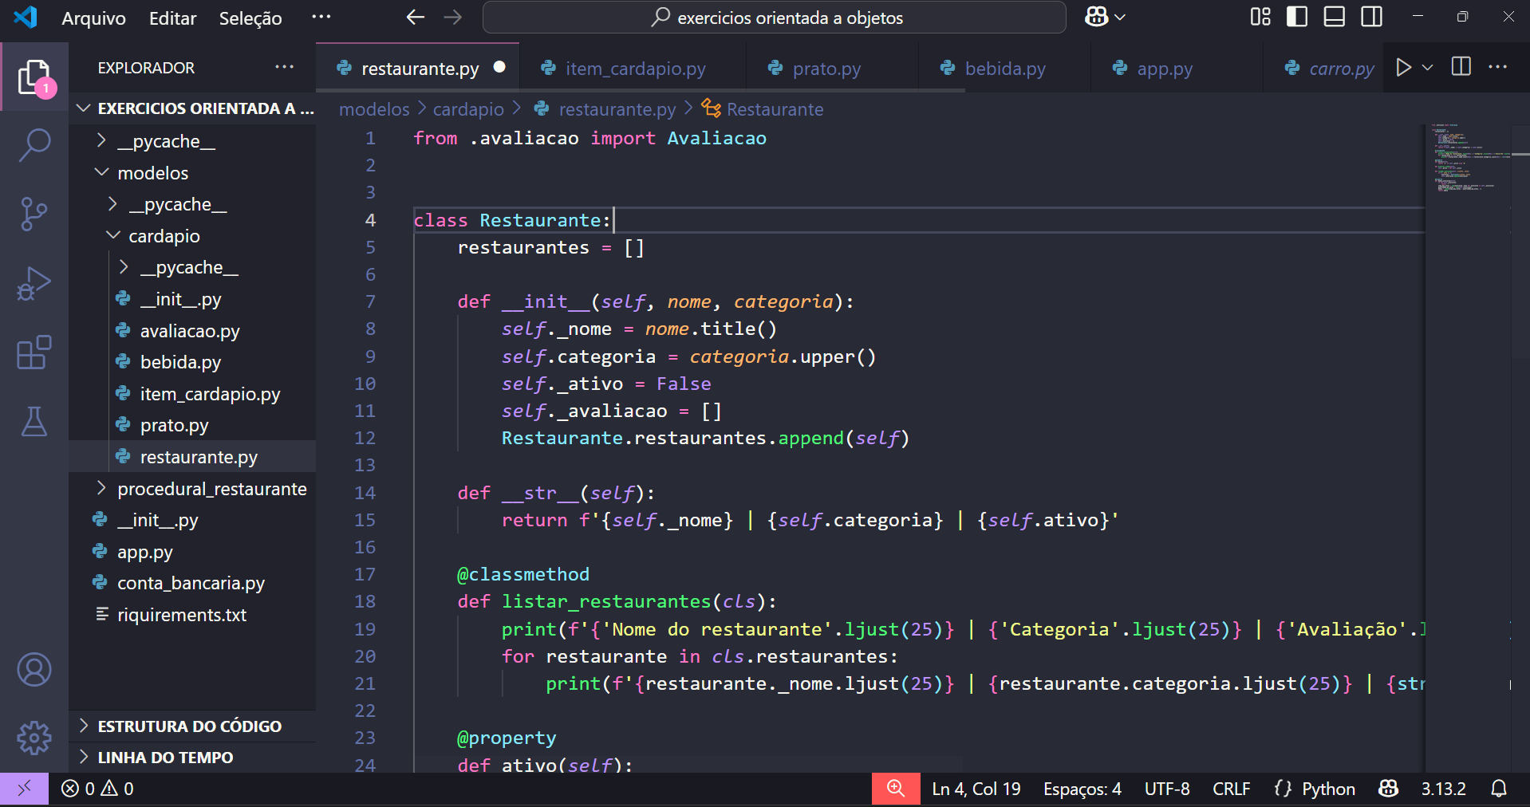Image resolution: width=1530 pixels, height=807 pixels.
Task: Expand the ESTRUTURA DO CÓDIGO section
Action: pyautogui.click(x=192, y=726)
